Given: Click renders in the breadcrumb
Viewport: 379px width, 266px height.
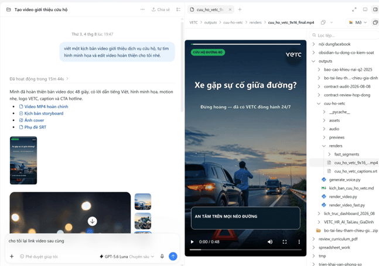Looking at the screenshot, I should coord(255,22).
